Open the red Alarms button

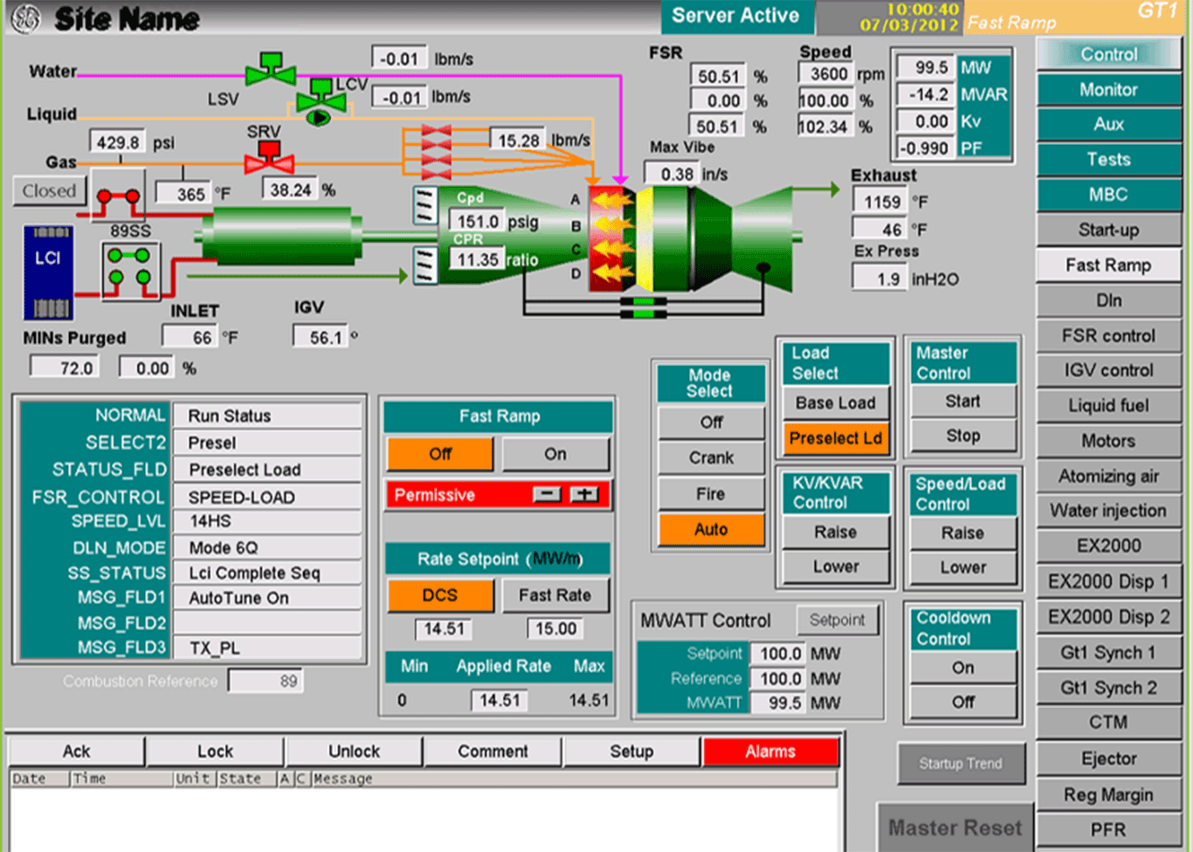coord(769,752)
